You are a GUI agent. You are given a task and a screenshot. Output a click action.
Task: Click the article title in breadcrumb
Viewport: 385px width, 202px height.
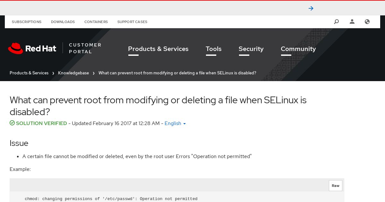pyautogui.click(x=177, y=73)
